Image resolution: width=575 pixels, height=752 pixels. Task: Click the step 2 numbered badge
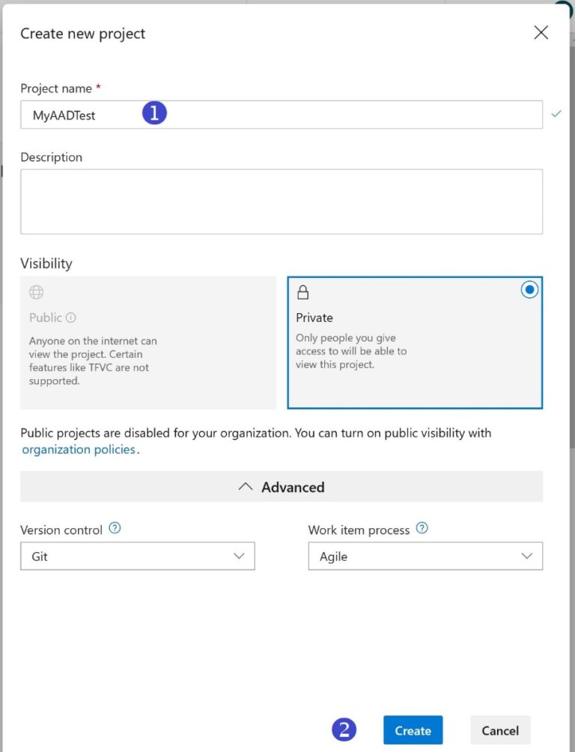click(344, 730)
